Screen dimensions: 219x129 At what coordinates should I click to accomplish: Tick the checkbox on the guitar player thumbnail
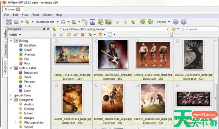(97, 41)
